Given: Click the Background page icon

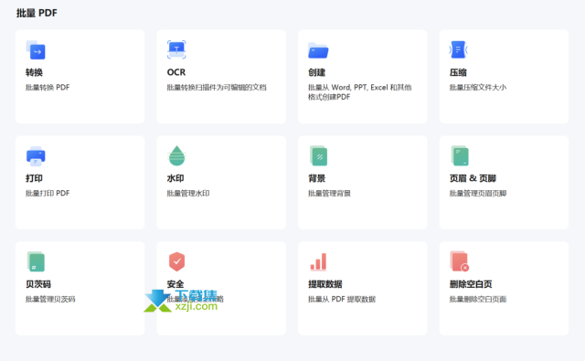Looking at the screenshot, I should (318, 155).
